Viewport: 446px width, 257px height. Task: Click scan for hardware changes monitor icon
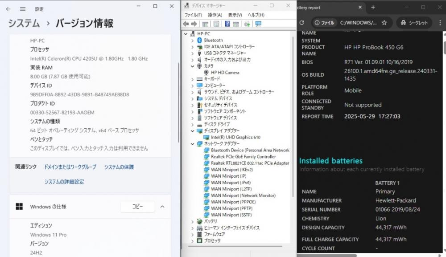pyautogui.click(x=258, y=24)
